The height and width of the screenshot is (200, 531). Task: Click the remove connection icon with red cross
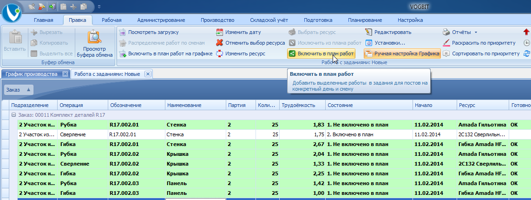42,6
